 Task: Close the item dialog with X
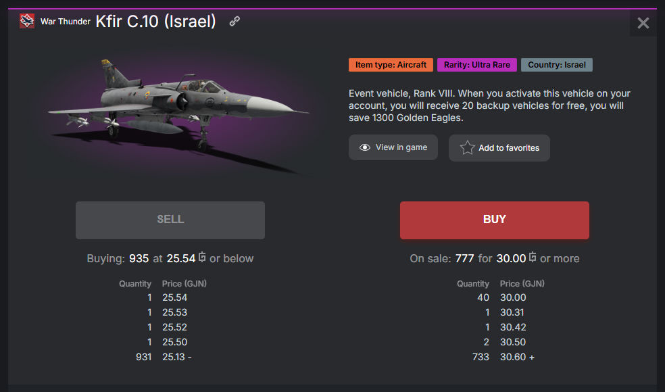(x=643, y=23)
